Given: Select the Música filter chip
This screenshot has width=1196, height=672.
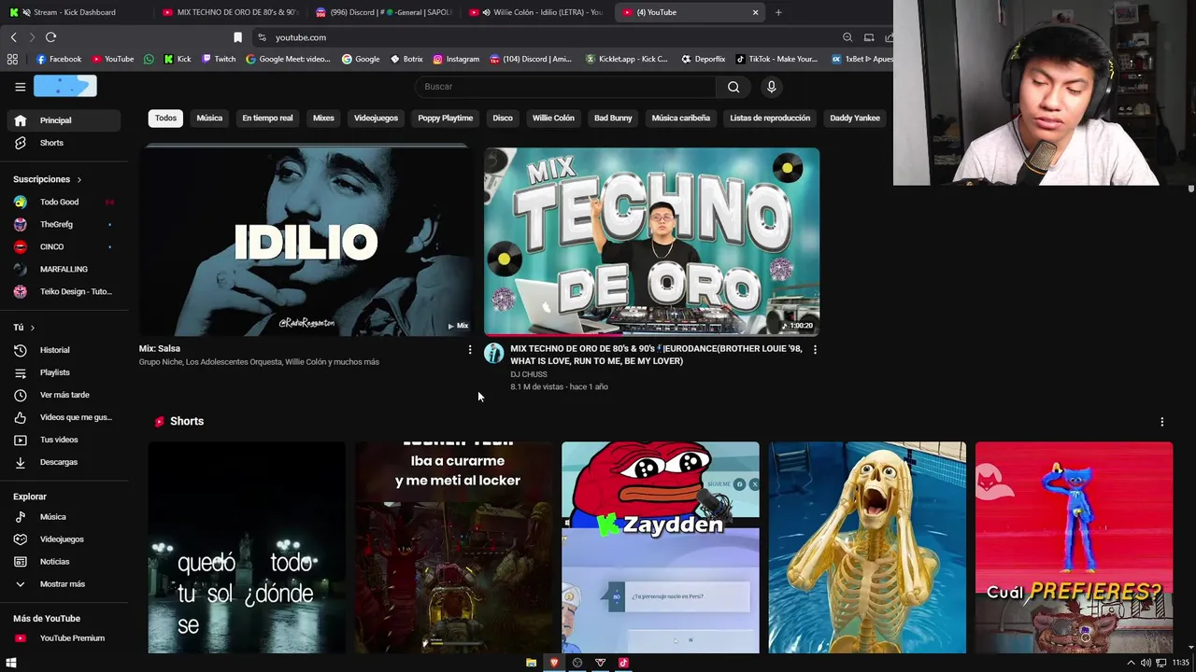Looking at the screenshot, I should pyautogui.click(x=209, y=119).
